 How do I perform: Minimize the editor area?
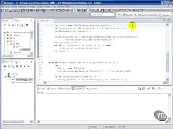pos(165,20)
